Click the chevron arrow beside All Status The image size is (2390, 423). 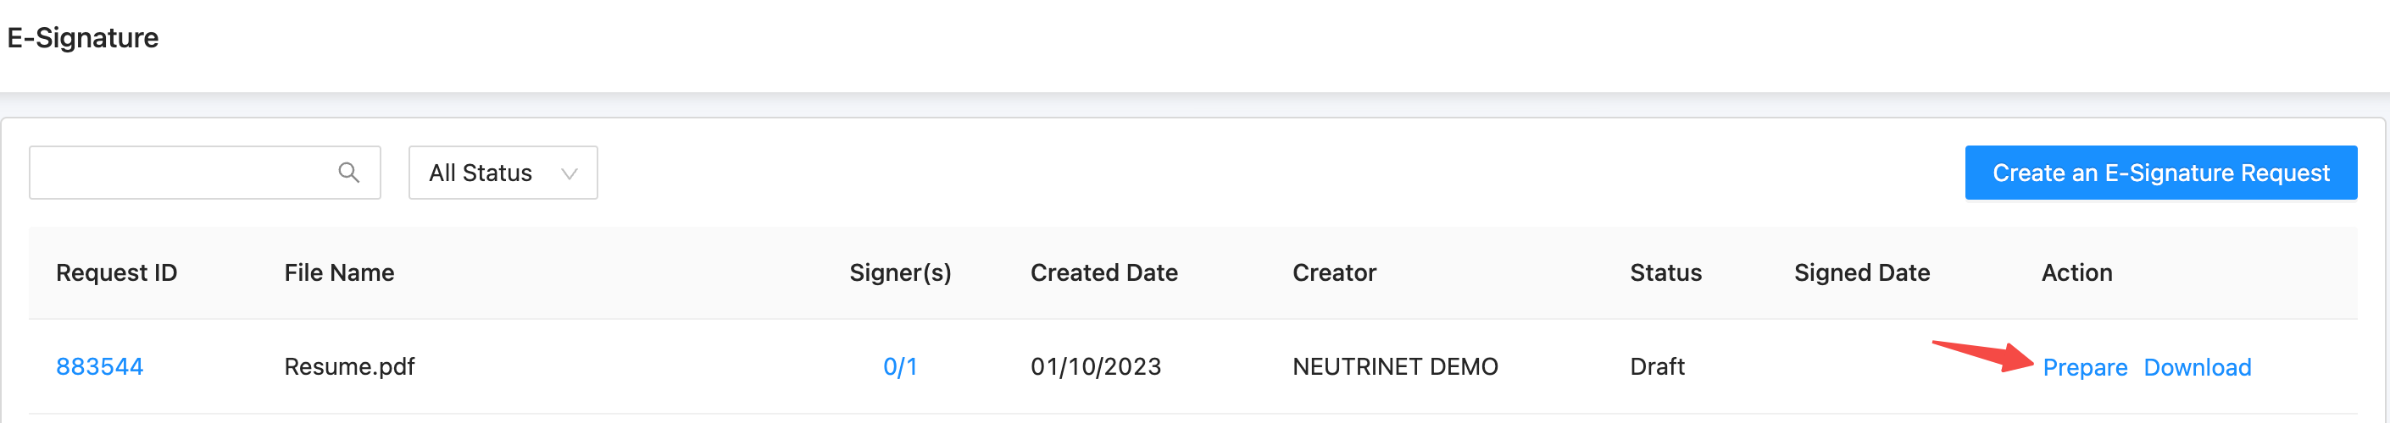(x=569, y=174)
